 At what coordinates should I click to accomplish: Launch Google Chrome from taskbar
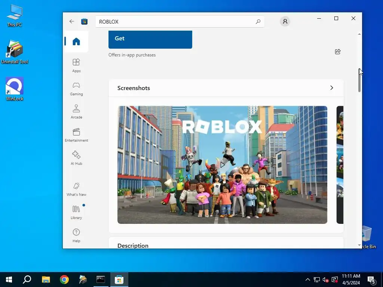click(x=64, y=280)
